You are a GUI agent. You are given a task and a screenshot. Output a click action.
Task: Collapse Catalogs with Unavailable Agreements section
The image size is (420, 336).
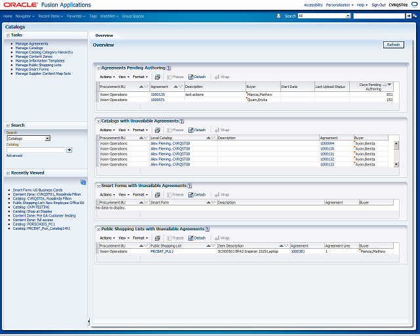[x=98, y=121]
